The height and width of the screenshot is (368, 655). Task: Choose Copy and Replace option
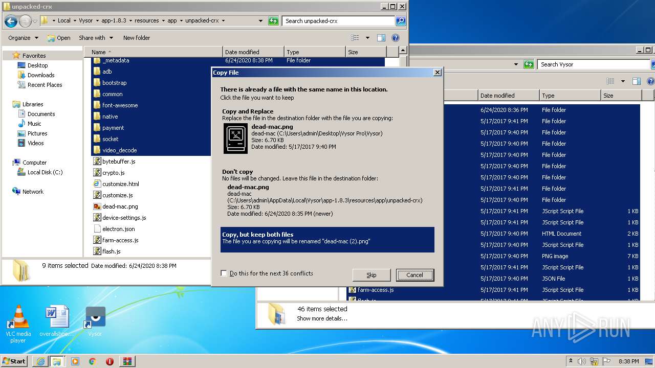pos(327,131)
